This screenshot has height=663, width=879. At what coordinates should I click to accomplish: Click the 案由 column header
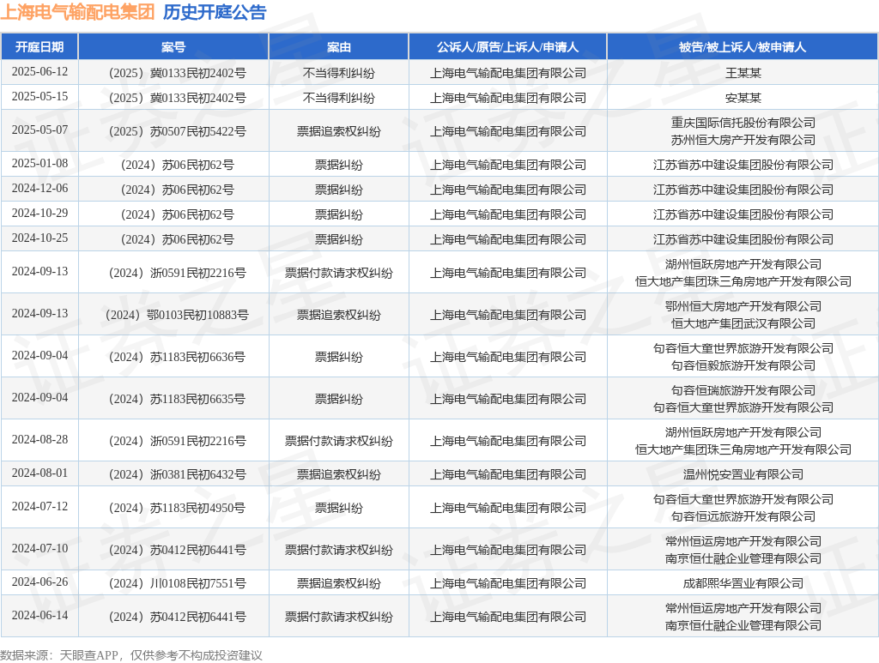(x=338, y=47)
